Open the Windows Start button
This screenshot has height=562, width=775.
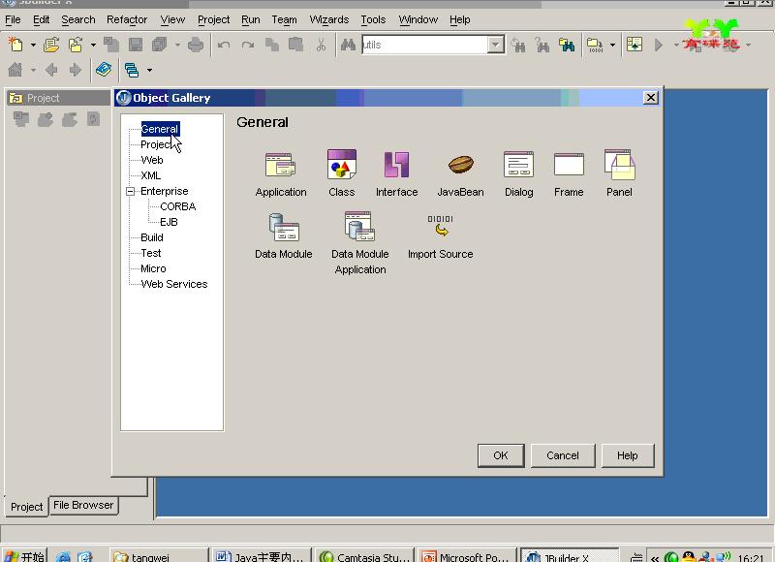(x=25, y=556)
